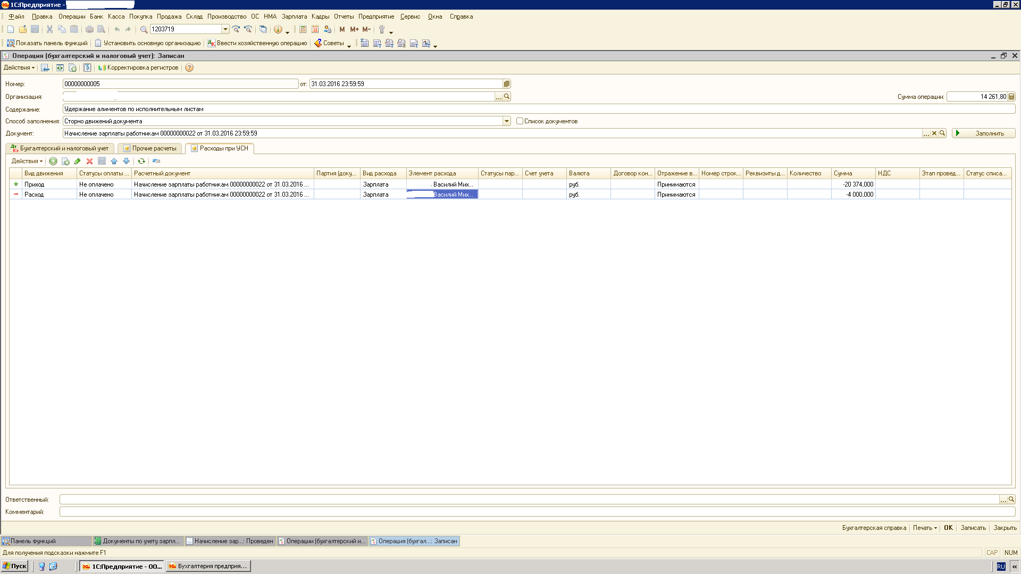Click the OK button
The width and height of the screenshot is (1021, 574).
point(948,528)
